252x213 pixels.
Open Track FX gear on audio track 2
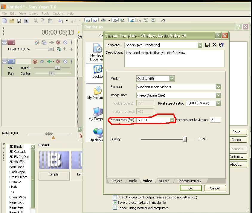(x=58, y=61)
